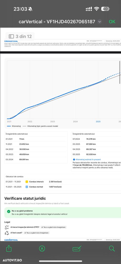Tap the 2021 year label on chart
121x264 pixels.
coord(9,122)
